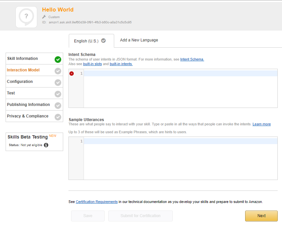The height and width of the screenshot is (227, 282).
Task: Open the Learn more link for utterances
Action: pos(261,124)
